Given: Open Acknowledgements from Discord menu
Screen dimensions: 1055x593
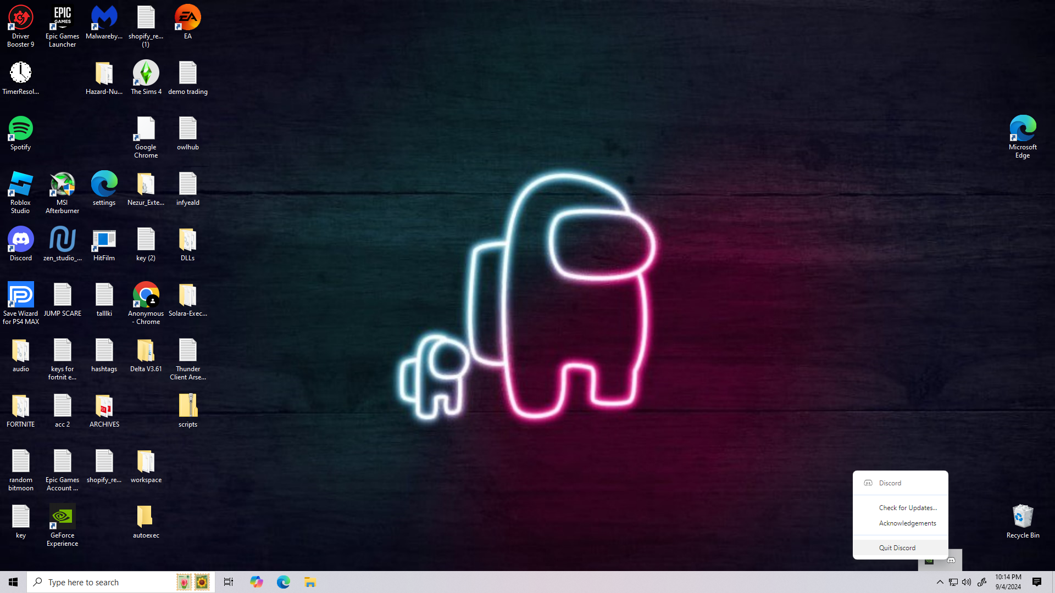Looking at the screenshot, I should (907, 523).
